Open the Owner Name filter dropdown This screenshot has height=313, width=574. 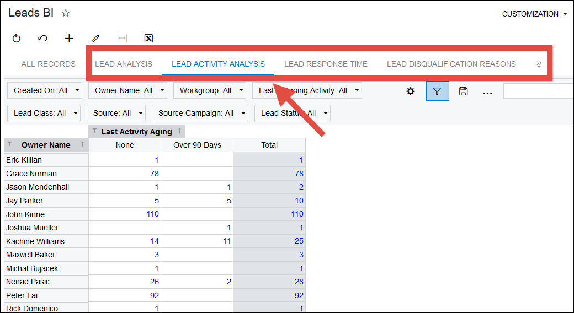(x=130, y=90)
